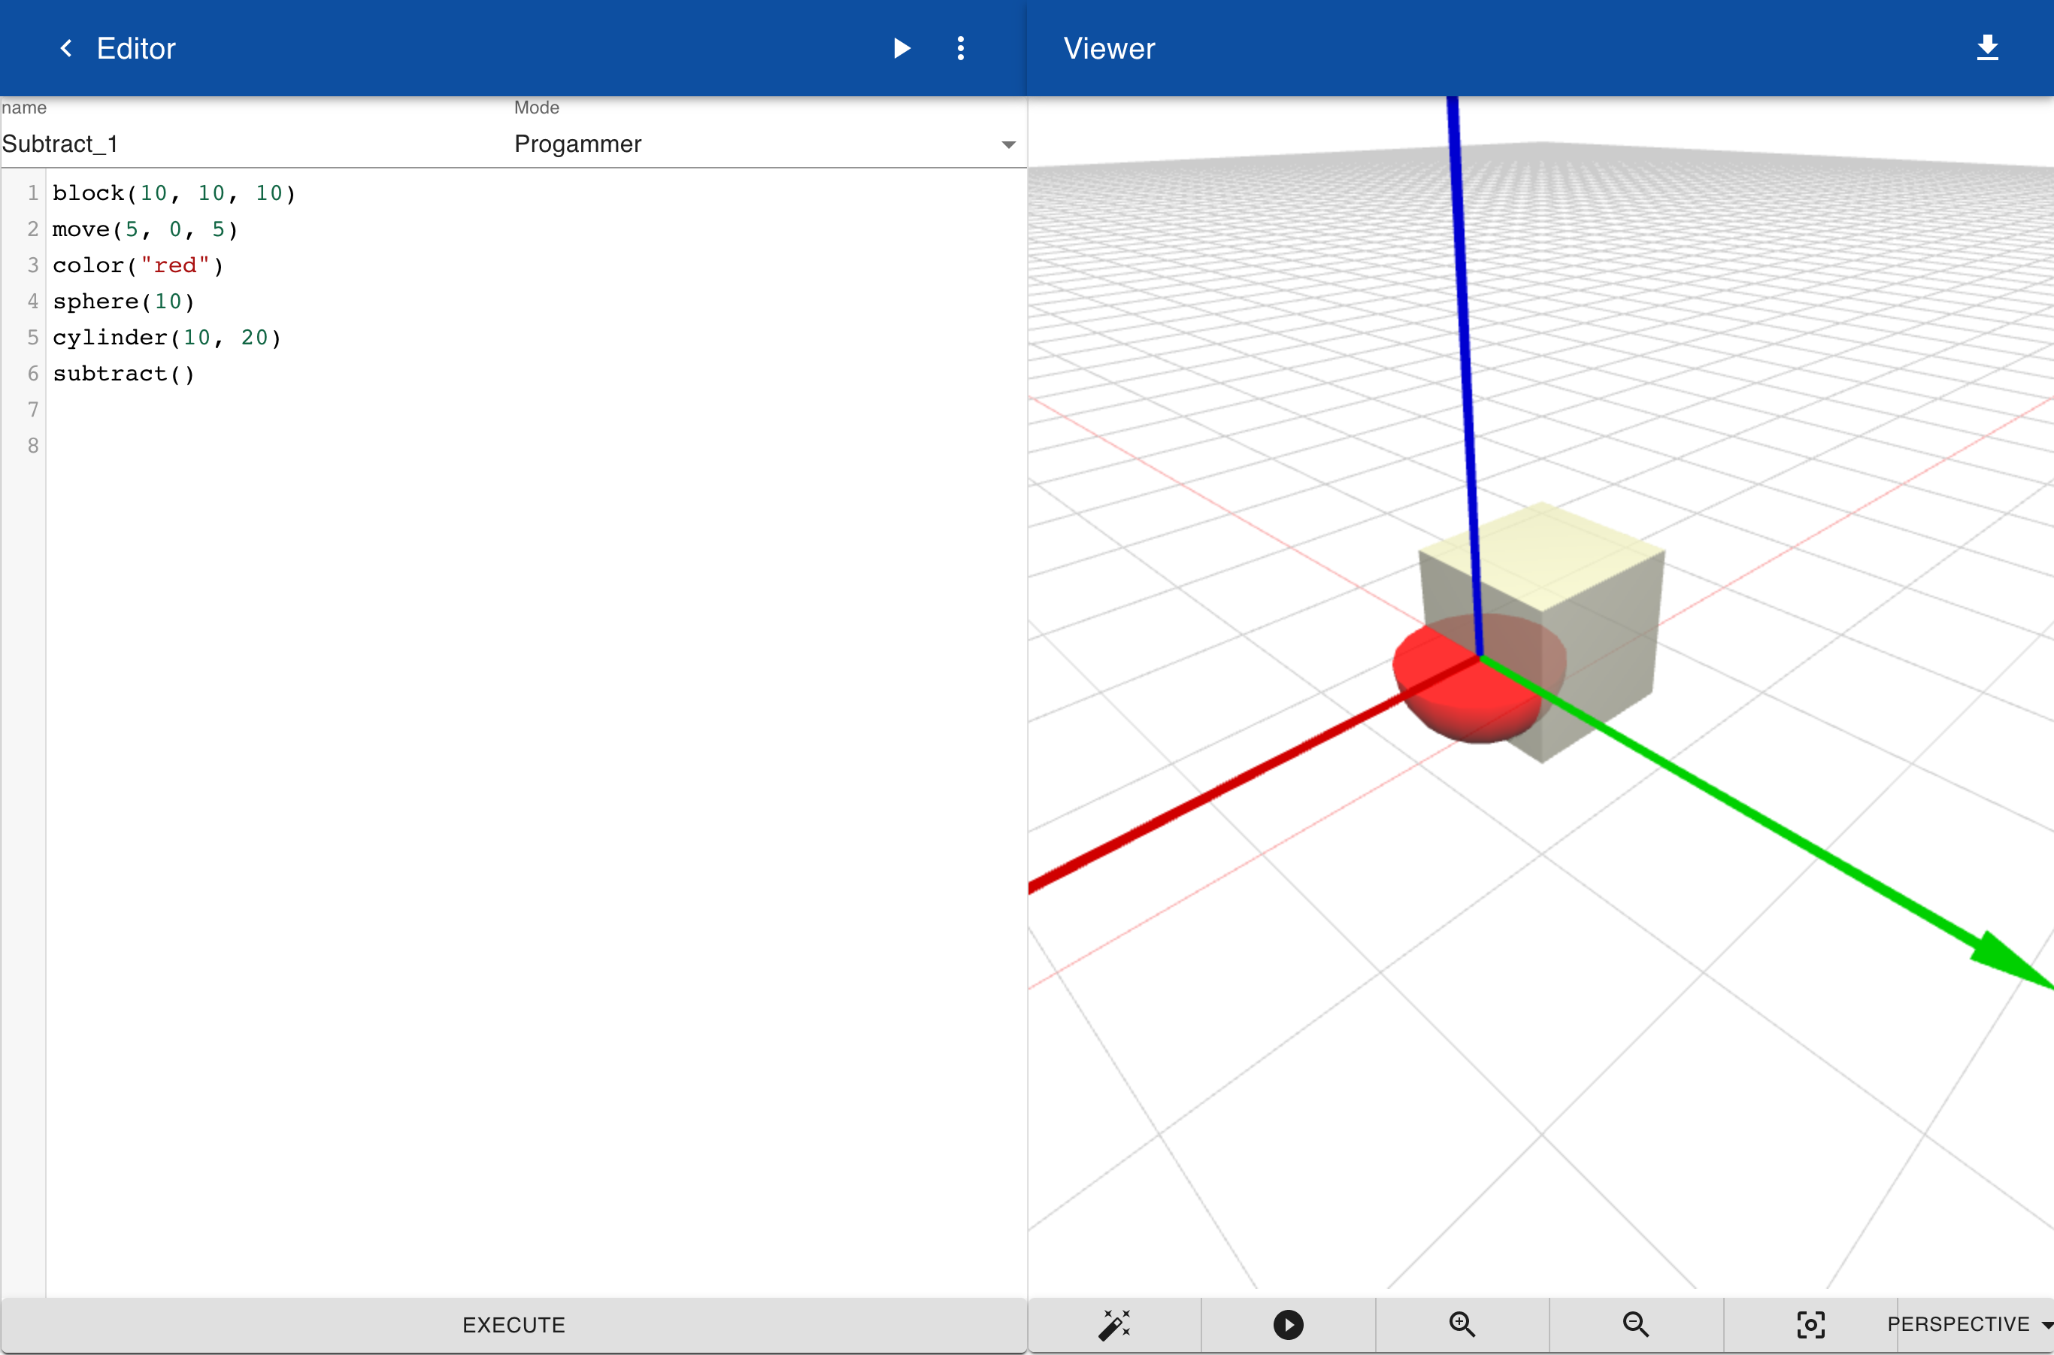Start animation with the circular play button
This screenshot has width=2054, height=1355.
(x=1288, y=1324)
